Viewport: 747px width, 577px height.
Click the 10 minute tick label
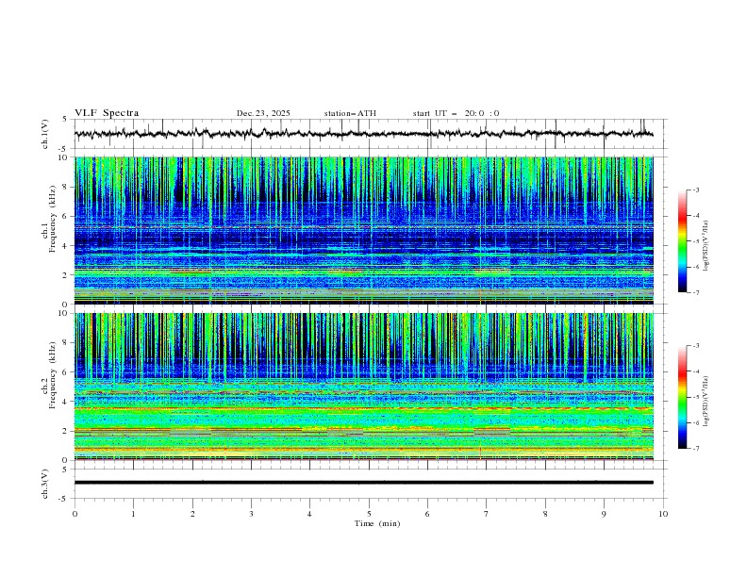pos(663,514)
